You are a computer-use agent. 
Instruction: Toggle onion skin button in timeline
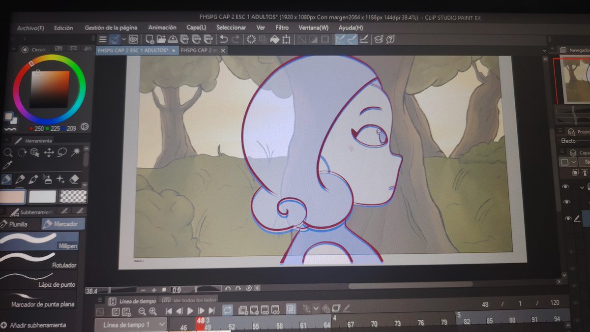click(291, 309)
